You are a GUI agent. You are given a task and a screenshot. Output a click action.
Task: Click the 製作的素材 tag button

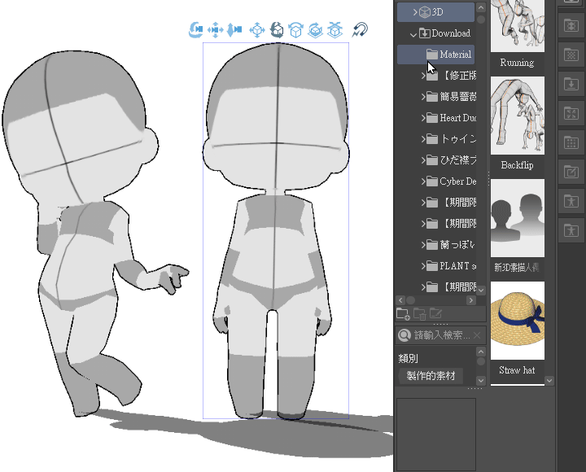pos(431,376)
